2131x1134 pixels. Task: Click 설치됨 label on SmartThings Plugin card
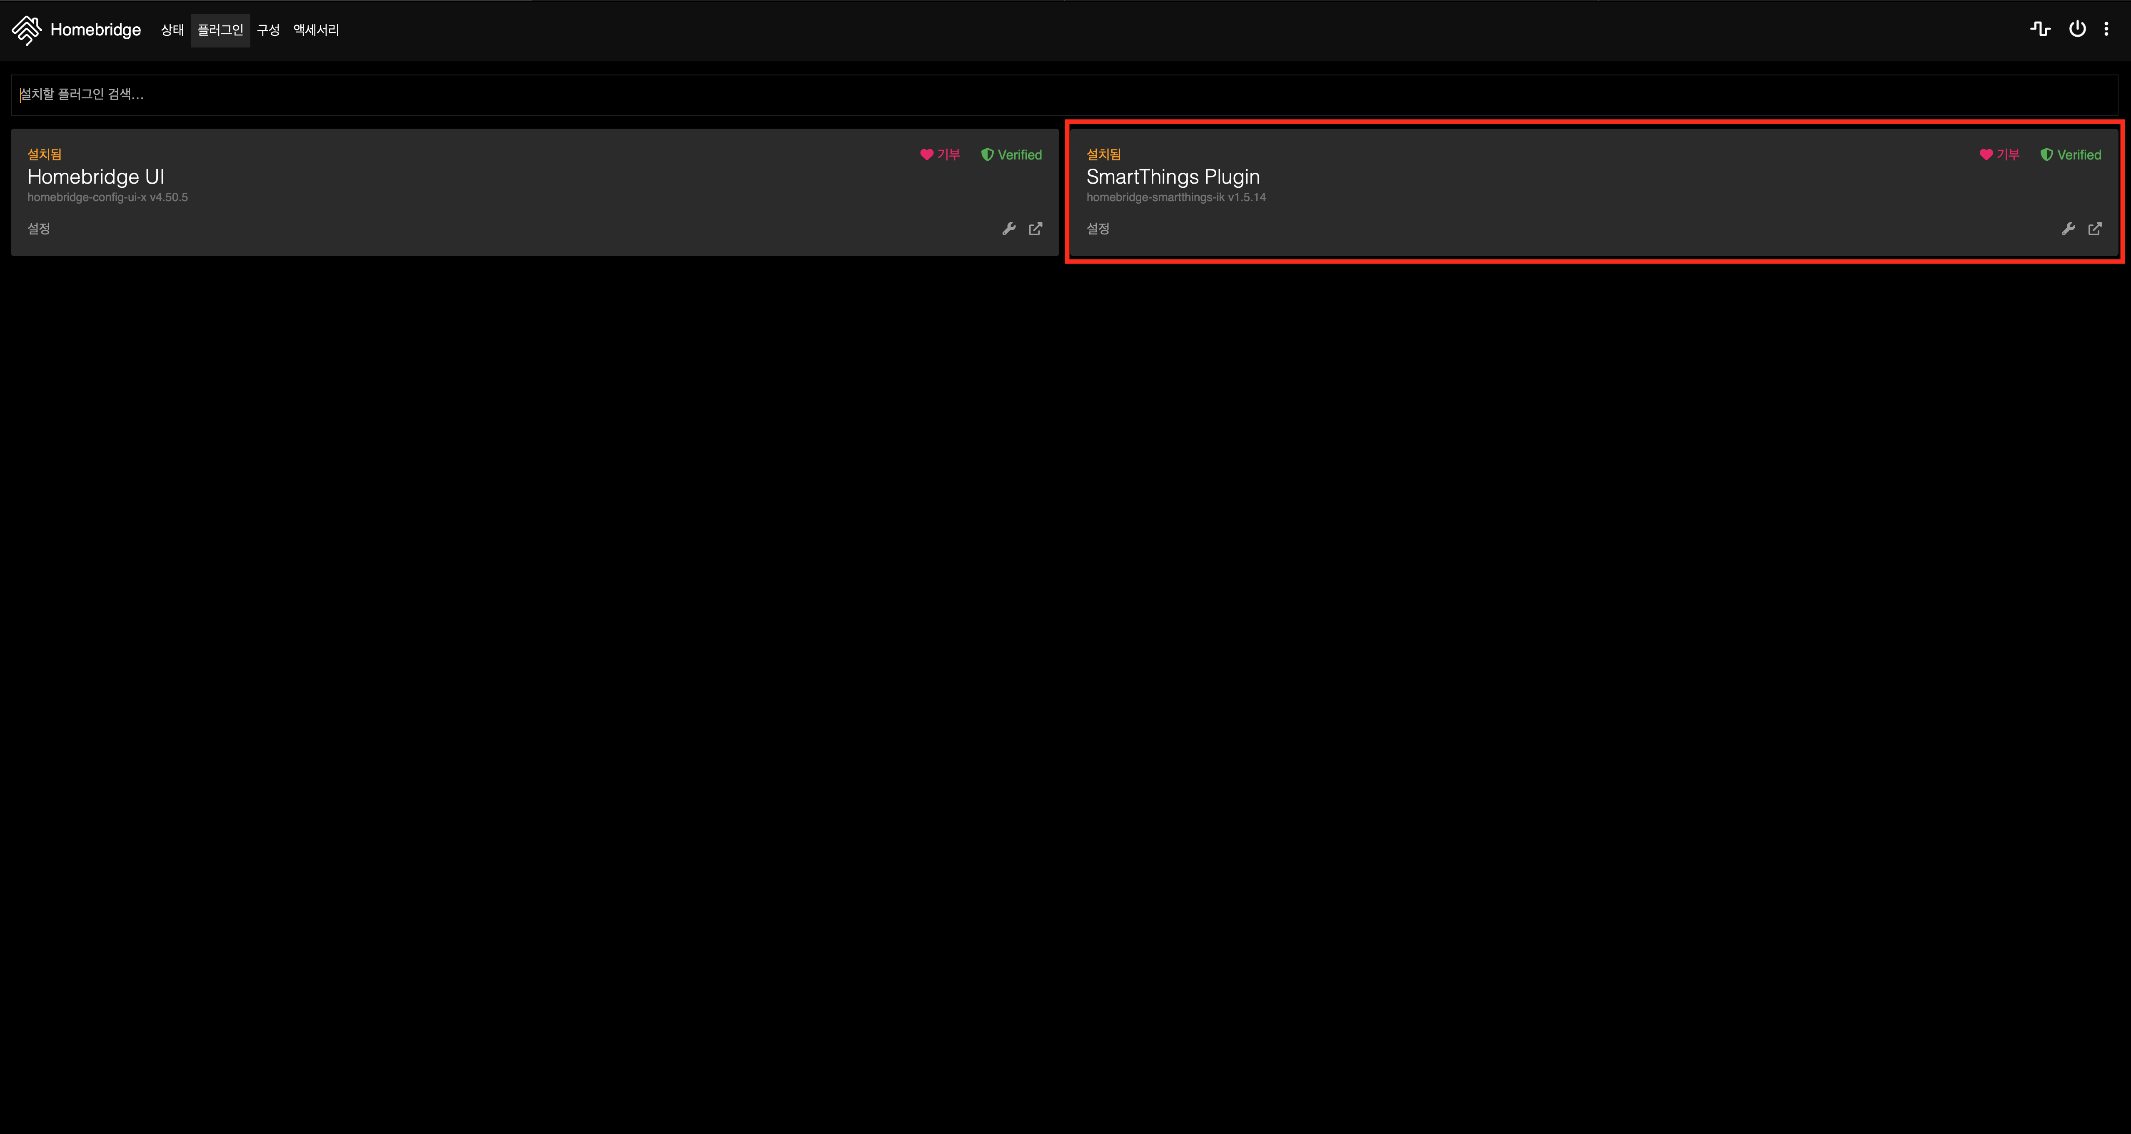tap(1103, 155)
